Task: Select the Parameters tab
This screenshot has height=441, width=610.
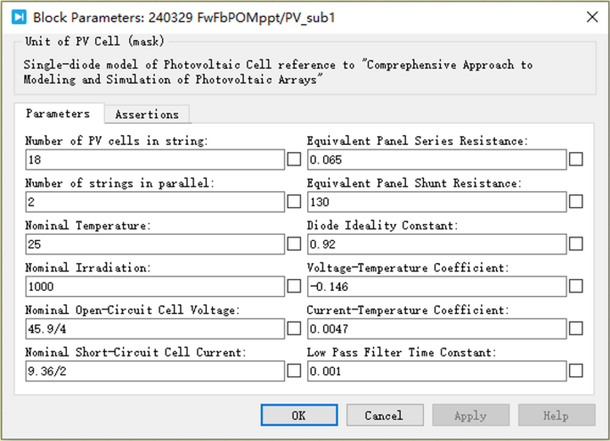Action: (x=58, y=115)
